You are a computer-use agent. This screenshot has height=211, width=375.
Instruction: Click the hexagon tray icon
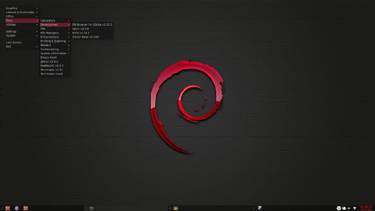(339, 208)
